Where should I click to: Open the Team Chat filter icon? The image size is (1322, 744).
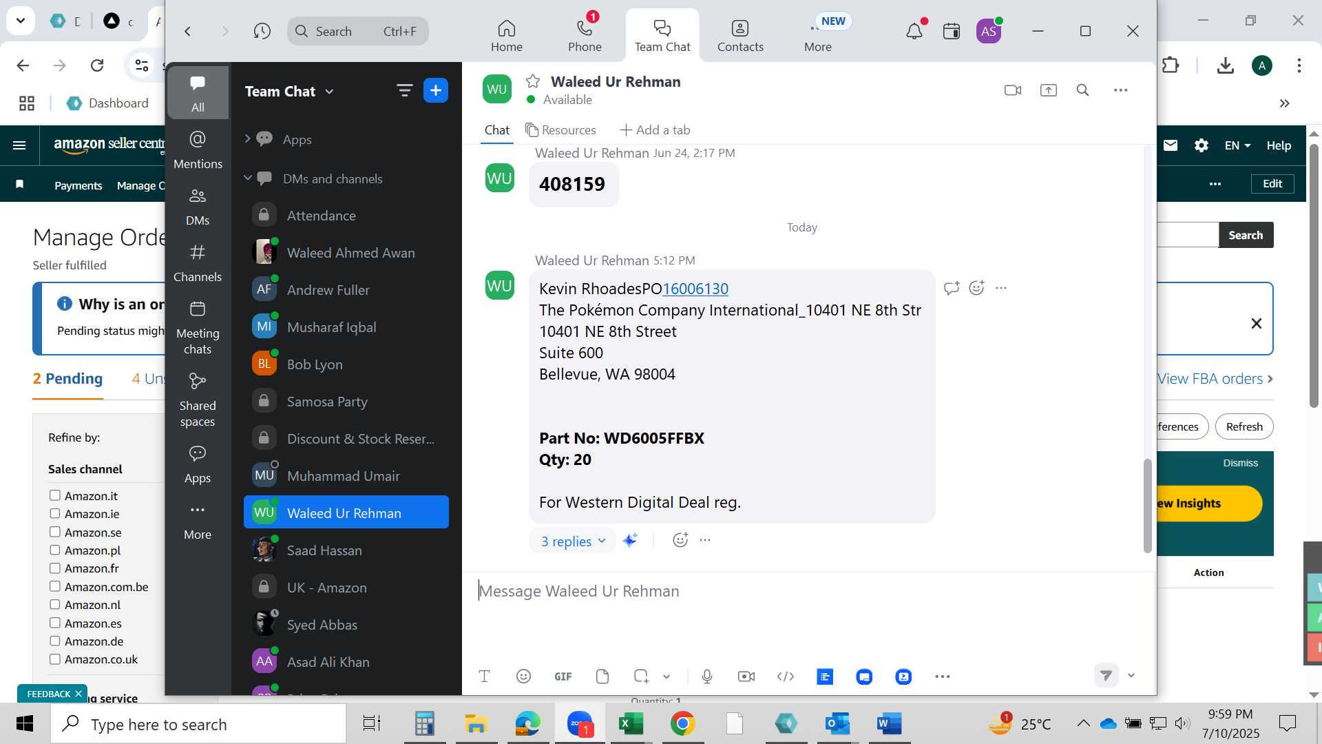pos(405,90)
